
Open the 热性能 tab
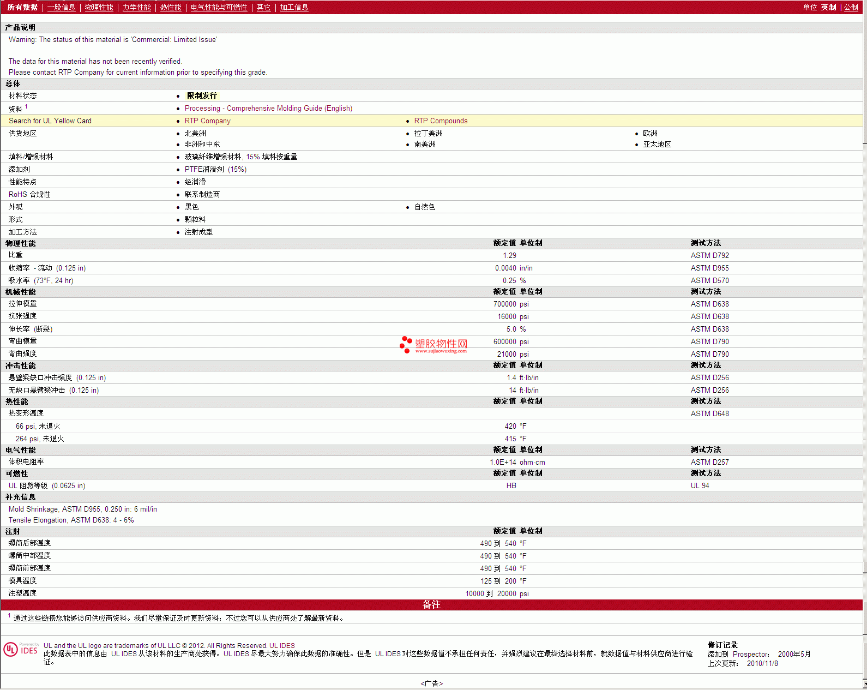(x=171, y=8)
